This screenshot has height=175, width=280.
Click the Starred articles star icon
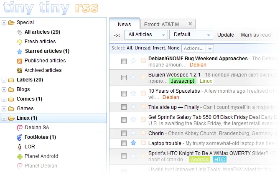(20, 52)
